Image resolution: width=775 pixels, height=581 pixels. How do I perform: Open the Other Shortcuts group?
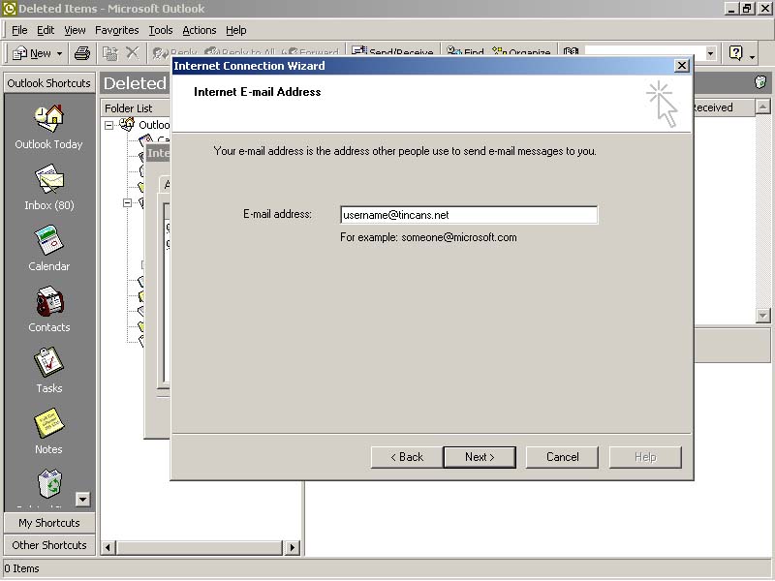49,545
